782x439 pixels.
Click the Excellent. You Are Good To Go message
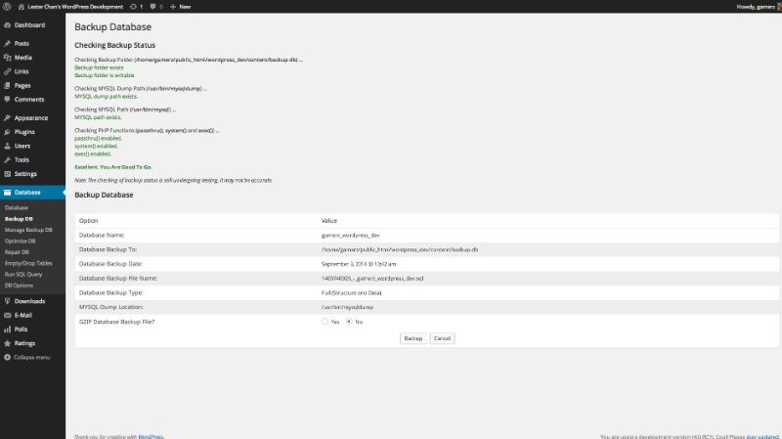click(113, 167)
